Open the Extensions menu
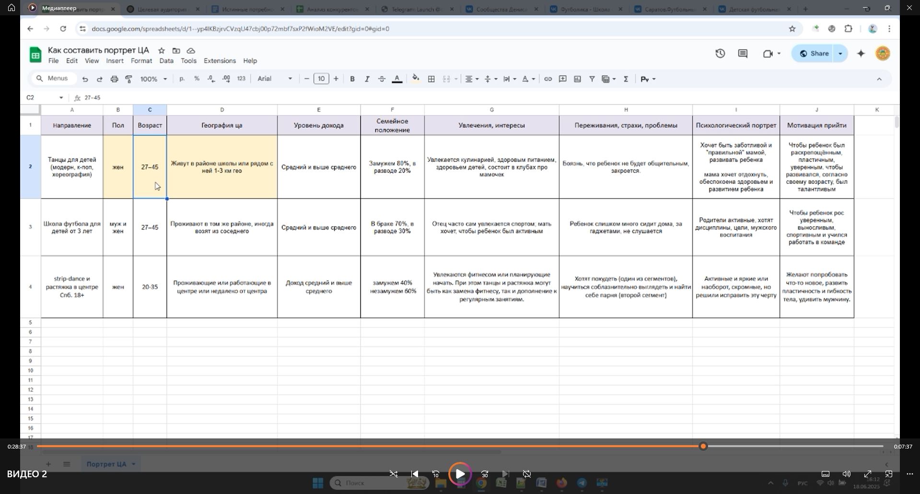Screen dimensions: 920x494 coord(220,61)
